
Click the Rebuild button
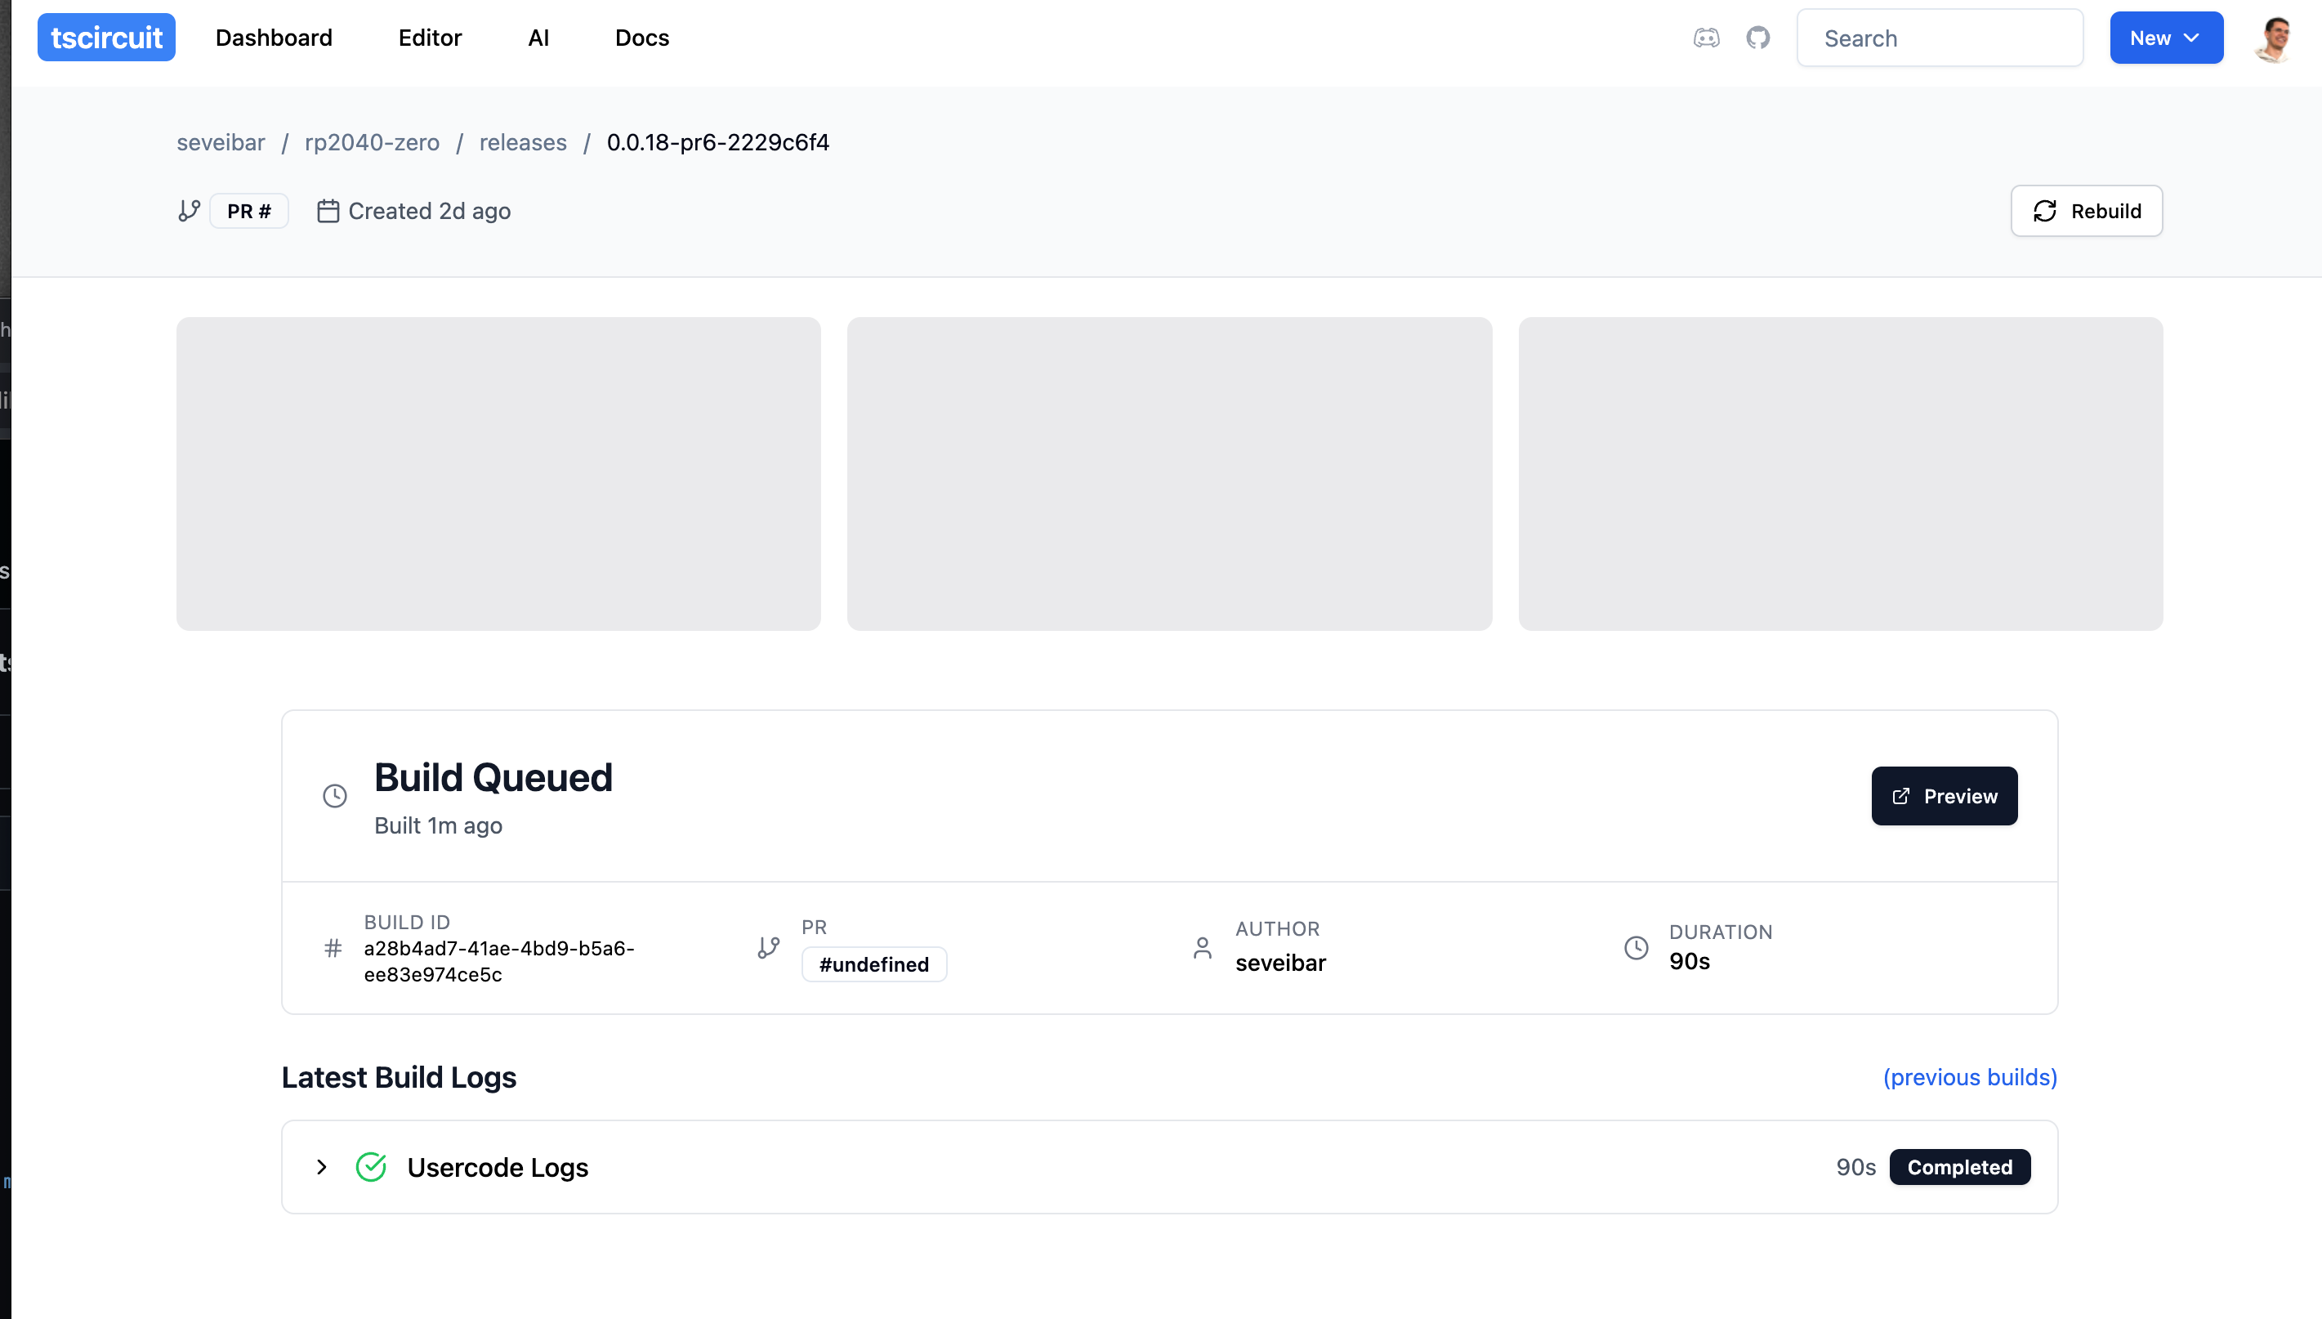(2086, 211)
